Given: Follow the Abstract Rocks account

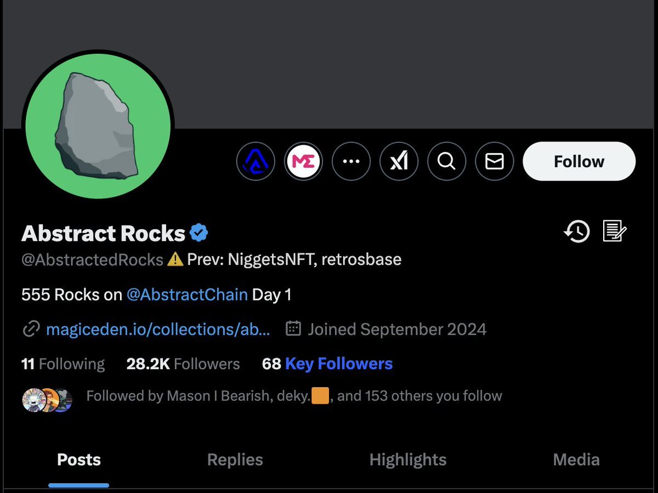Looking at the screenshot, I should [x=579, y=161].
